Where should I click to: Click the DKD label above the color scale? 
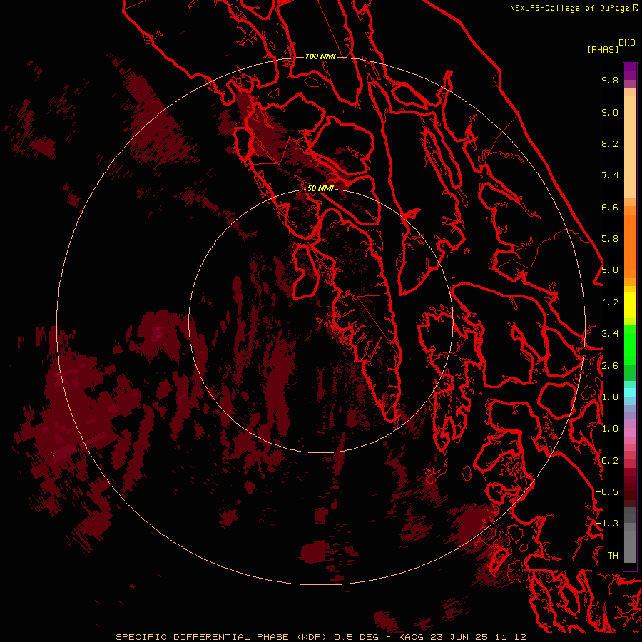tap(627, 42)
